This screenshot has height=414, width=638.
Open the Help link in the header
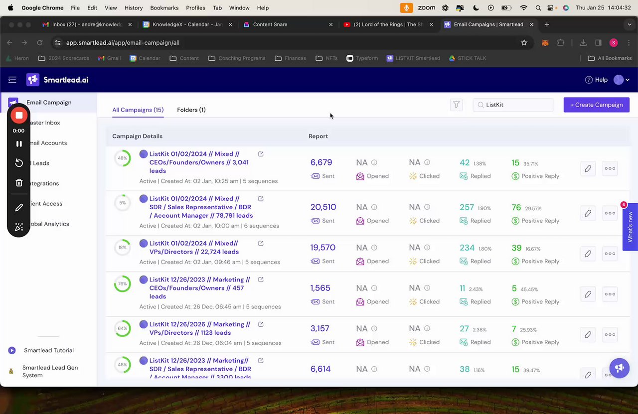[596, 80]
